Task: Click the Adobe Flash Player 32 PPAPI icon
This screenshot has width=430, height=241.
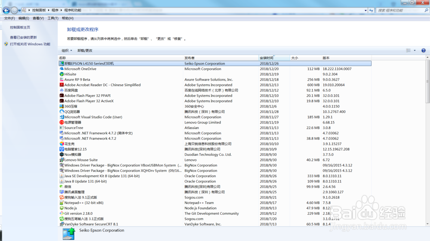Action: click(x=61, y=96)
